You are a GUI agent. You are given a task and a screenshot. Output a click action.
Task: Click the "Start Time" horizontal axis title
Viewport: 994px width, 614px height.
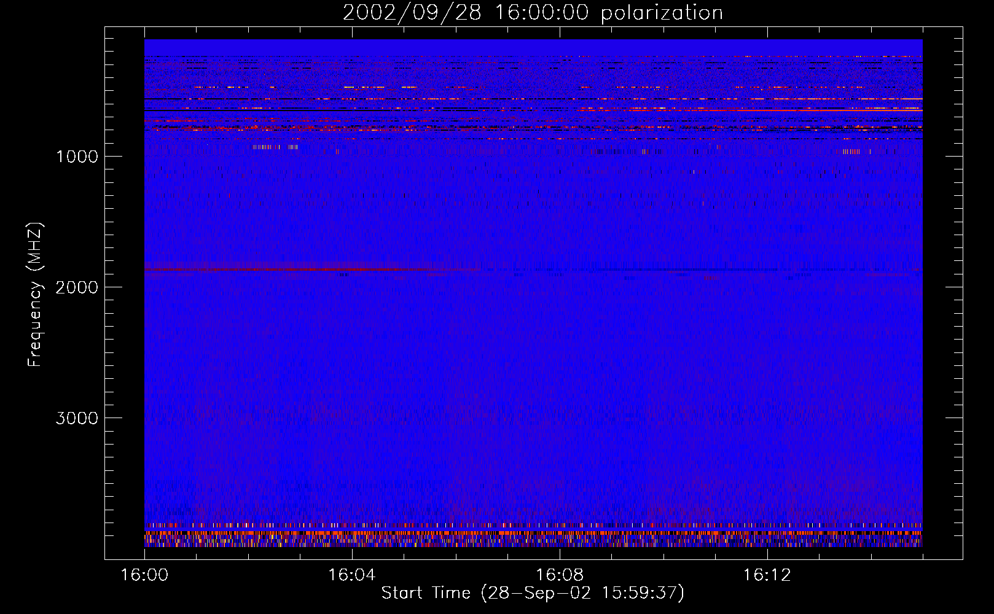click(426, 593)
